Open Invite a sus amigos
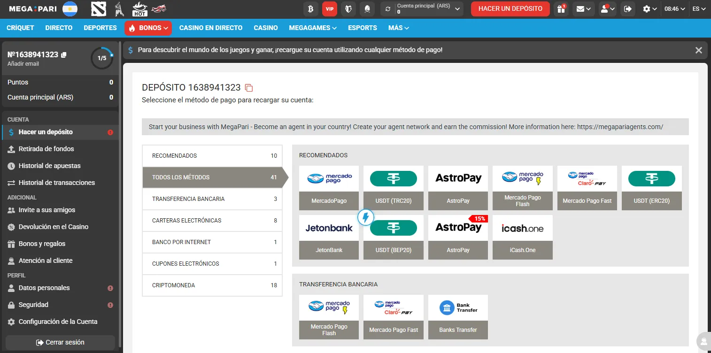711x353 pixels. click(x=60, y=210)
